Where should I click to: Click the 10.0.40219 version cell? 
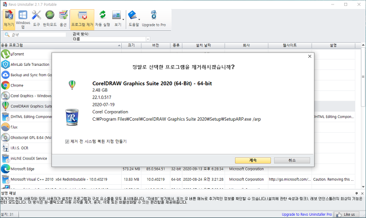[156, 180]
